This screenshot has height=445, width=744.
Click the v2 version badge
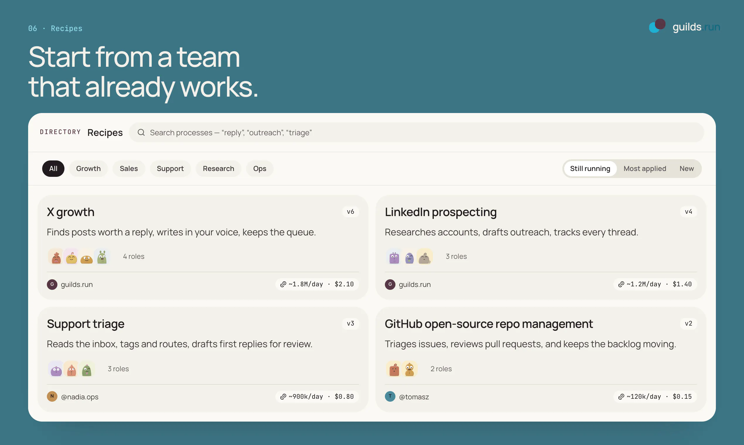coord(689,324)
